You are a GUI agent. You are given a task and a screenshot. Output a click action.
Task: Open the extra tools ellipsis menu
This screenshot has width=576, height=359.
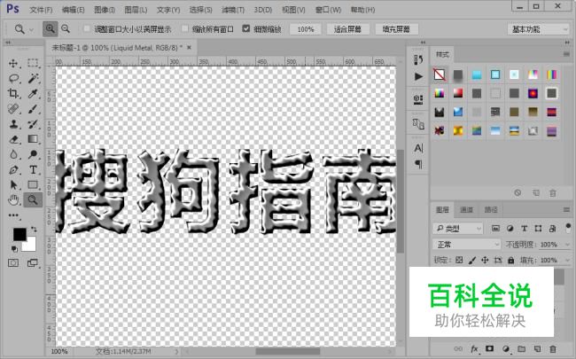13,215
